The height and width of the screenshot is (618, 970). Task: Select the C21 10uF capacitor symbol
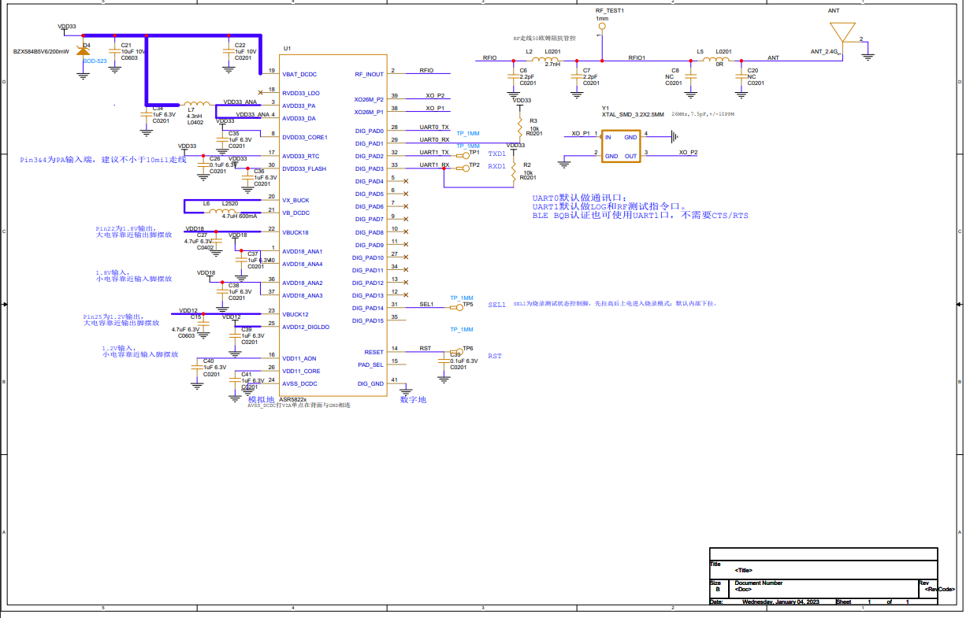pyautogui.click(x=115, y=51)
